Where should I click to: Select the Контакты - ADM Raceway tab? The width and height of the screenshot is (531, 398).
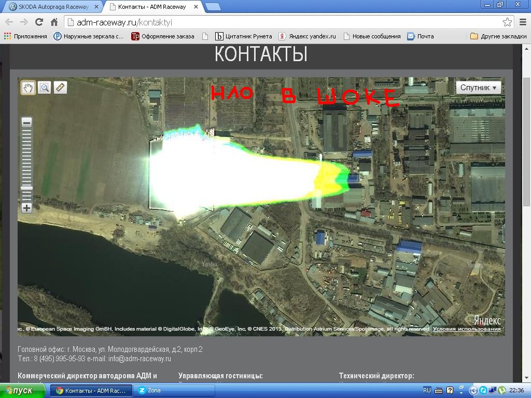click(x=152, y=7)
